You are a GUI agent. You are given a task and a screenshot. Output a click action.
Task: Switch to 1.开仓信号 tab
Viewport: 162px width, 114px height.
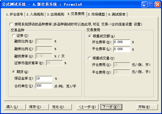15,14
